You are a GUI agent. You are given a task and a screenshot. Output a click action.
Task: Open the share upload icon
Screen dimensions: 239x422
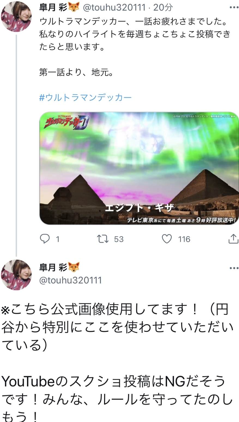[233, 239]
